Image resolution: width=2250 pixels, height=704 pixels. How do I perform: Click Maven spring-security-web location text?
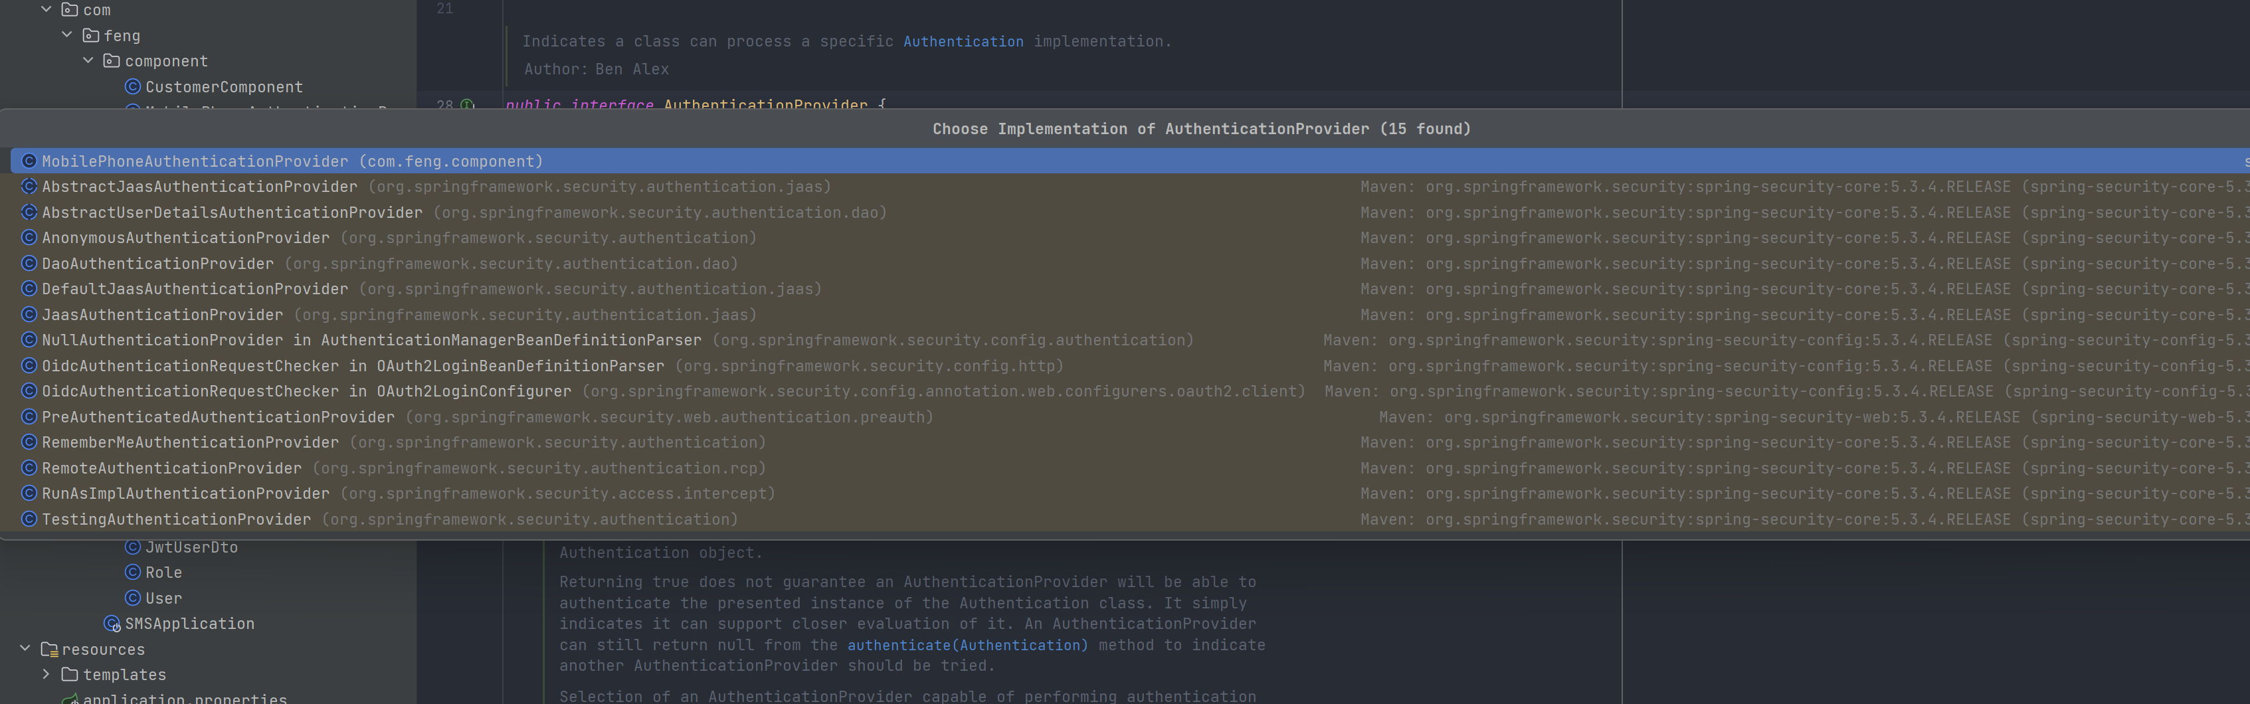tap(1814, 418)
